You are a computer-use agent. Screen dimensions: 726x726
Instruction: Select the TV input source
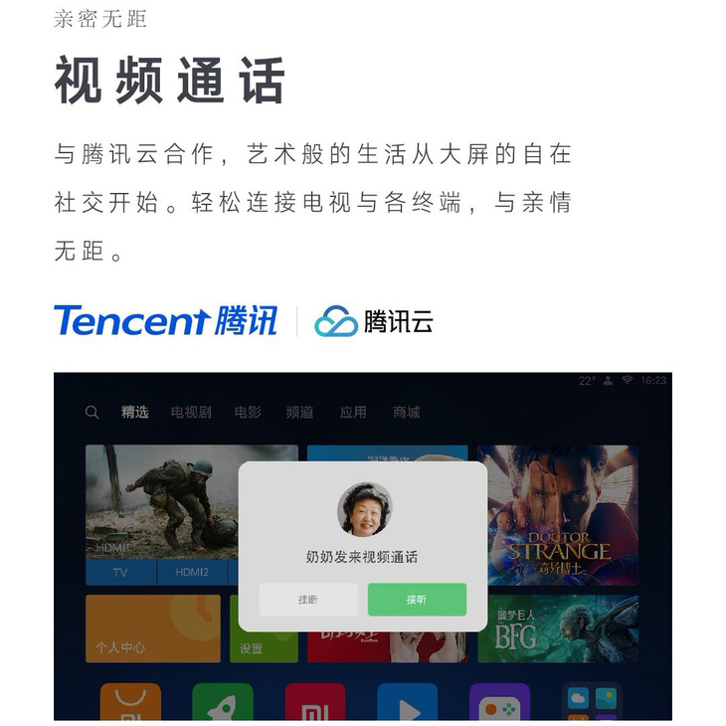tap(120, 572)
